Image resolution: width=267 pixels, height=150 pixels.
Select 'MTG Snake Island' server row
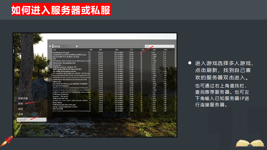[x=113, y=73]
